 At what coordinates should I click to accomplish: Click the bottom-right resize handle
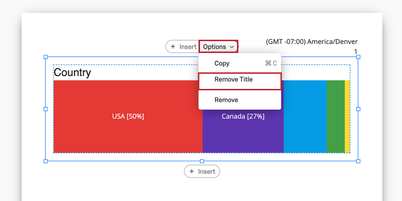[x=358, y=161]
